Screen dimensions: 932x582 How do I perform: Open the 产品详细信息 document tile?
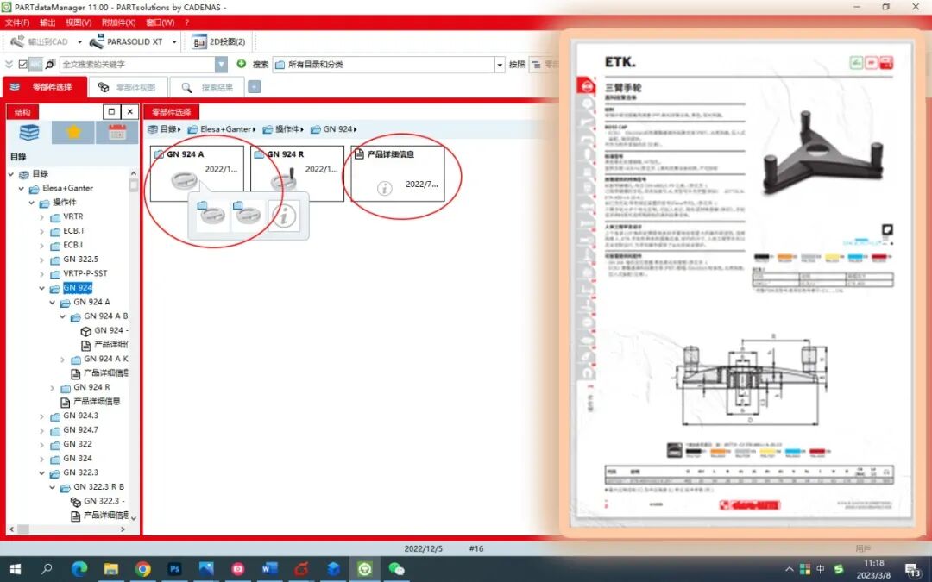coord(398,172)
